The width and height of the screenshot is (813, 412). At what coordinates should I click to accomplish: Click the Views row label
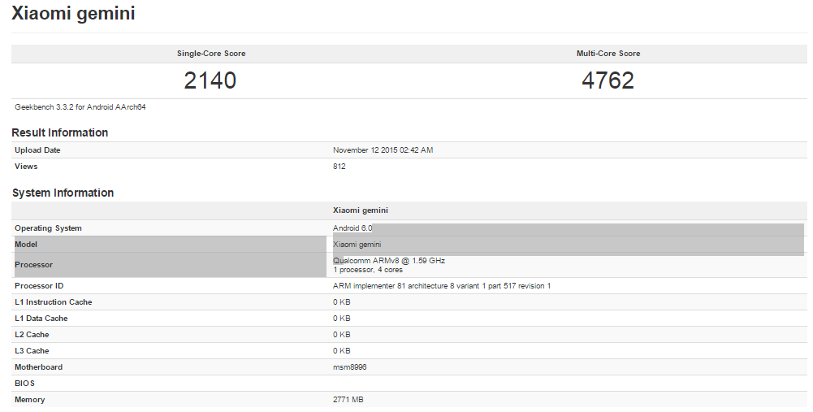[26, 166]
